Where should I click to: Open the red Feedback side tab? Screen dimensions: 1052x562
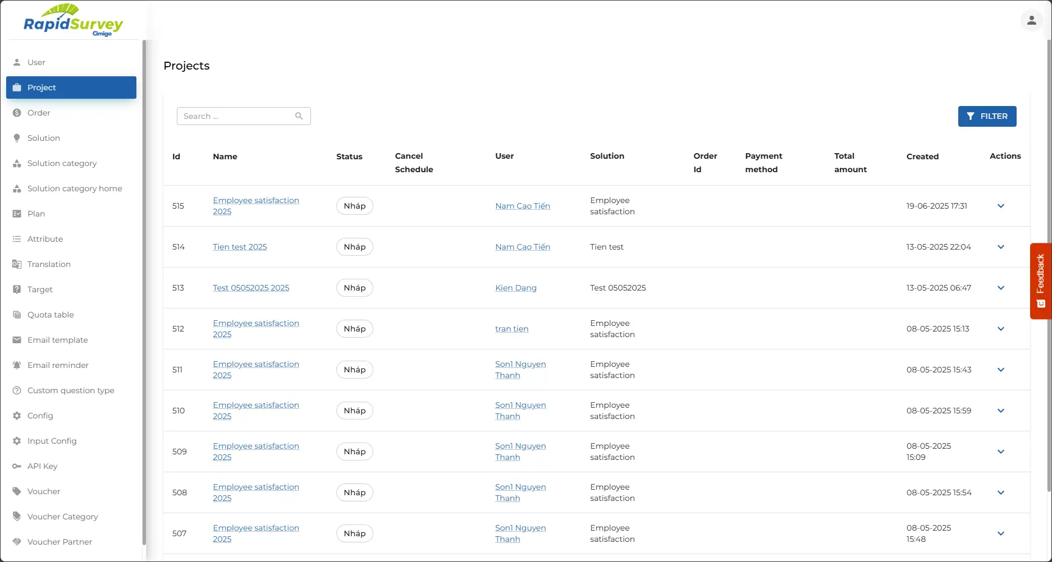pos(1040,280)
